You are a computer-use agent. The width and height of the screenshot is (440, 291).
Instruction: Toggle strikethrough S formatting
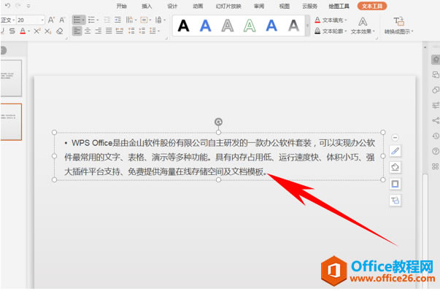point(12,31)
